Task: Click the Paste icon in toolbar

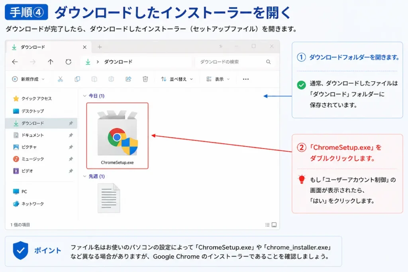Action: 94,79
